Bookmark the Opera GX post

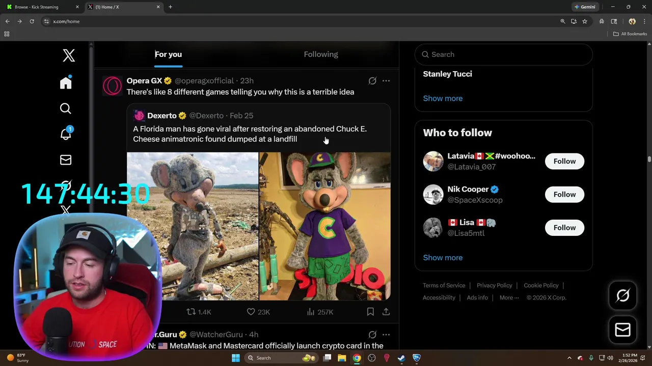(370, 312)
